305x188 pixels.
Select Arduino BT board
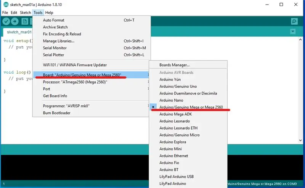(x=188, y=170)
